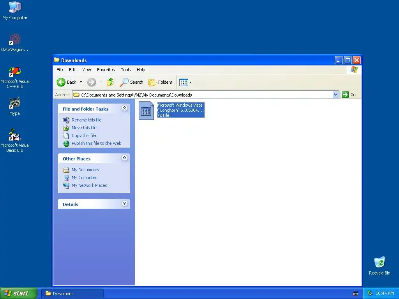Screen dimensions: 399x299
Task: Go up one folder level
Action: [110, 82]
